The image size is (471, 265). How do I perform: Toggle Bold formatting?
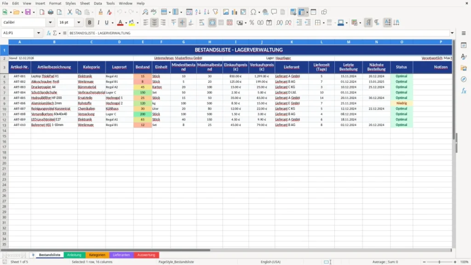tap(90, 23)
